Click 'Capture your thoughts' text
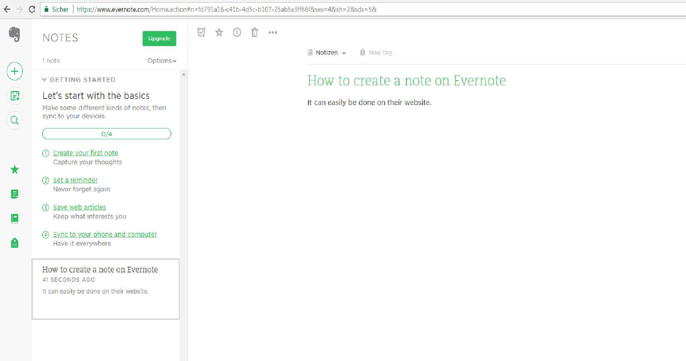This screenshot has width=686, height=361. pos(88,162)
